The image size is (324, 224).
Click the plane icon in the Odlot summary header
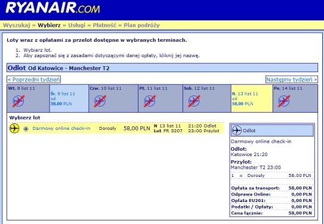tap(237, 130)
